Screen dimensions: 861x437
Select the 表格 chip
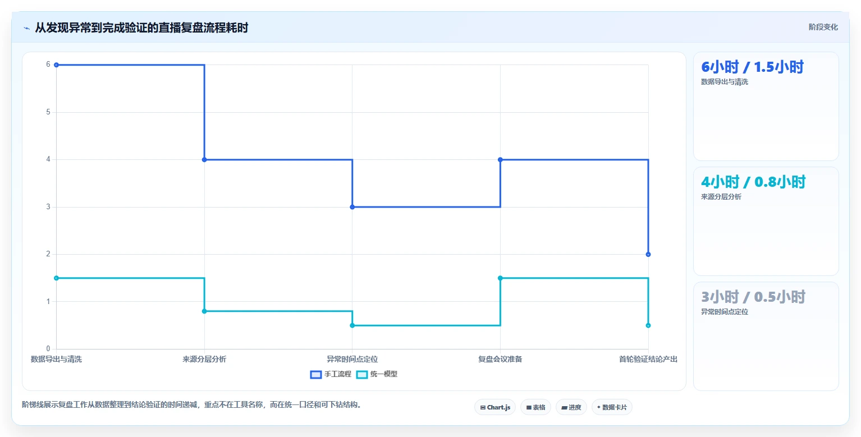point(535,407)
